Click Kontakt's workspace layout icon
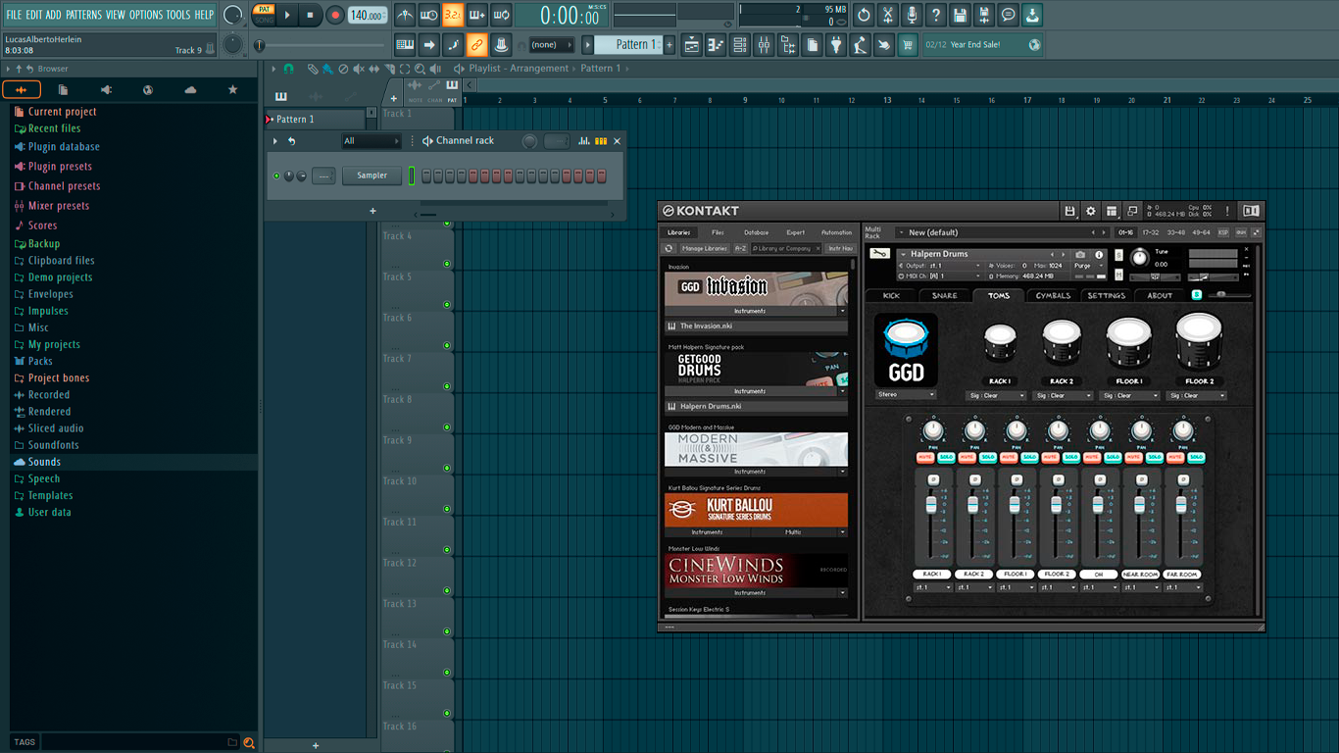Screen dimensions: 1339x753 click(1111, 211)
